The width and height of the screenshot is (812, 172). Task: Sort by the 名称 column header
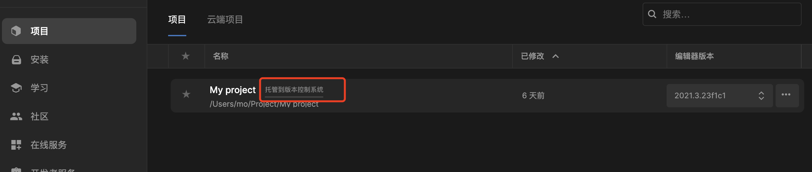(221, 56)
